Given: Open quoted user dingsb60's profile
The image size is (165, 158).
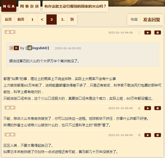Looking at the screenshot, I should coord(37,48).
